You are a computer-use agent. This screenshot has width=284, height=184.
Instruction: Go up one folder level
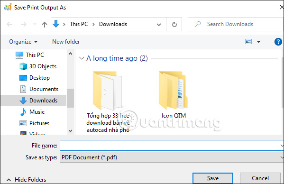45,24
